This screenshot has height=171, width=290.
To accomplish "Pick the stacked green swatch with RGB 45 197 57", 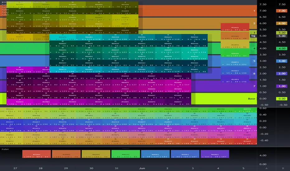I will pyautogui.click(x=235, y=53).
